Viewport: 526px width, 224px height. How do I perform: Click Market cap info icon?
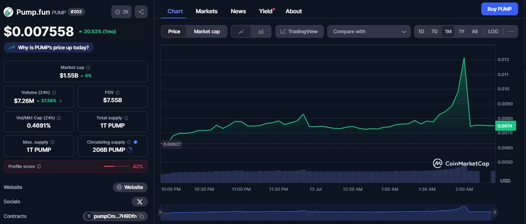coord(88,68)
